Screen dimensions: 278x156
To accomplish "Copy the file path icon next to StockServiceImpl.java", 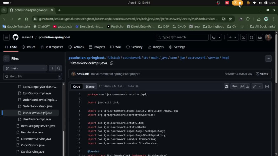I will pos(112,63).
